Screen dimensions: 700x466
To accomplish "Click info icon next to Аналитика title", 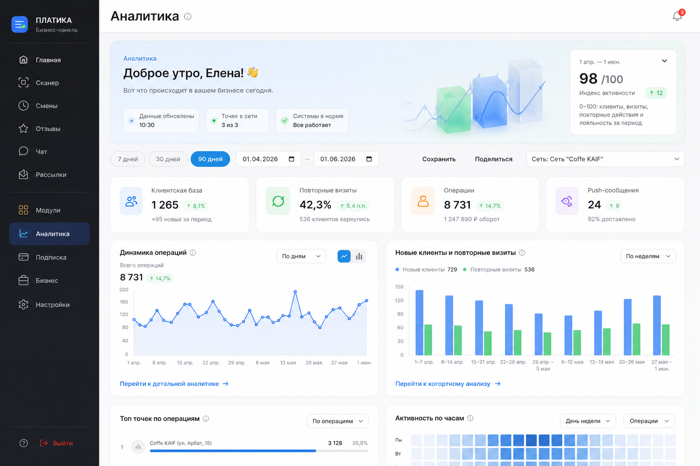I will pos(188,16).
